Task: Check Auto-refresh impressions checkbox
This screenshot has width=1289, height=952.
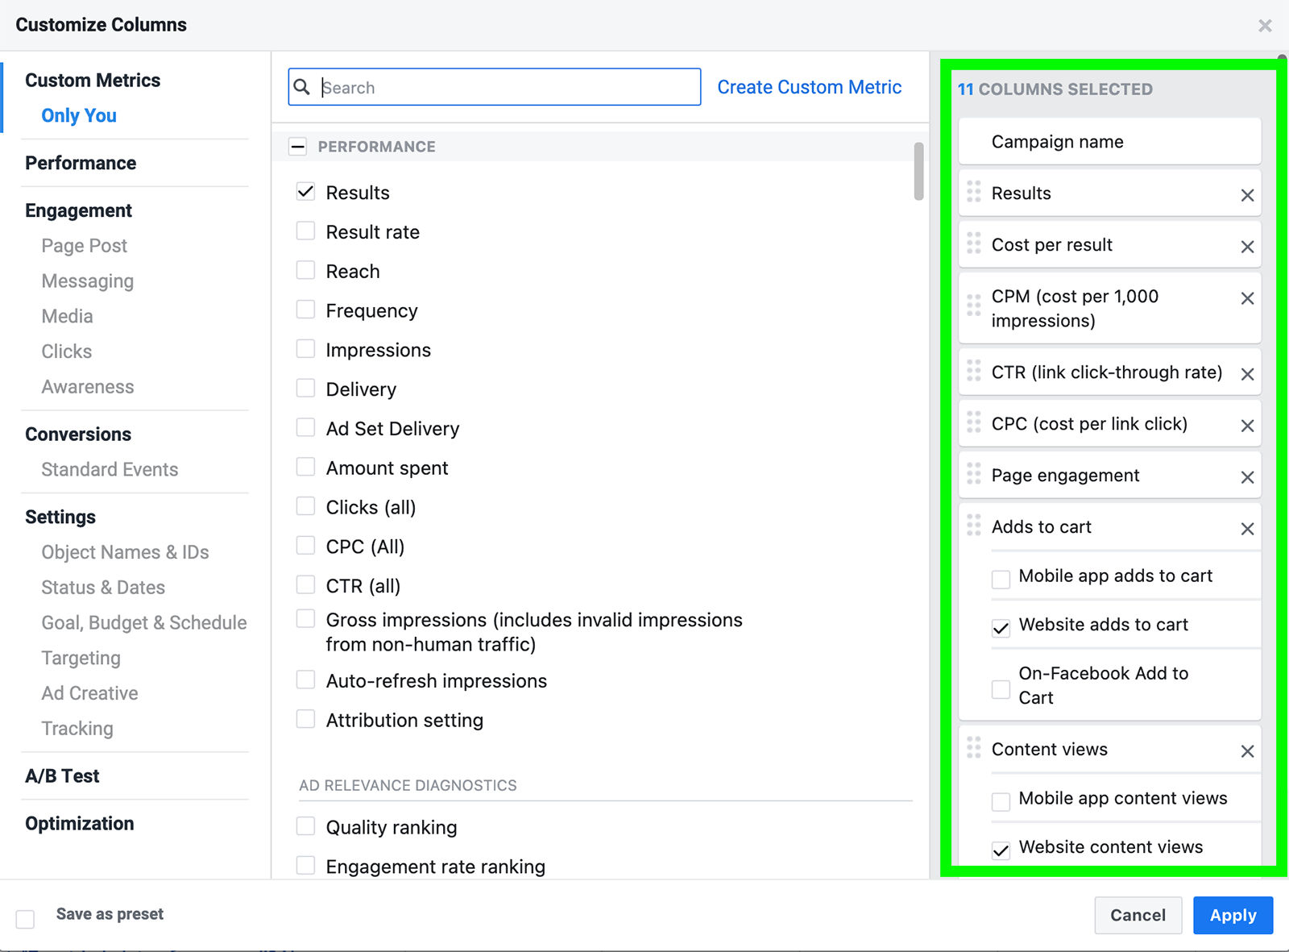Action: click(x=305, y=680)
